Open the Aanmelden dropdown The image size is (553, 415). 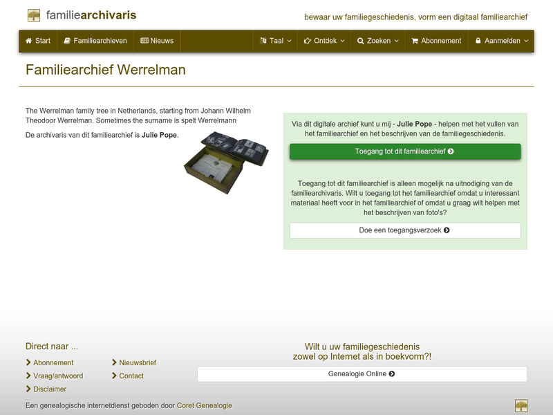coord(503,41)
